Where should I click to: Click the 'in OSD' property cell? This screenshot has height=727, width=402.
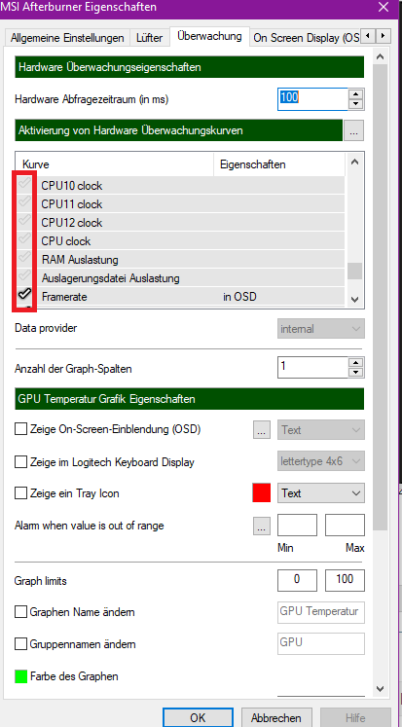[239, 296]
